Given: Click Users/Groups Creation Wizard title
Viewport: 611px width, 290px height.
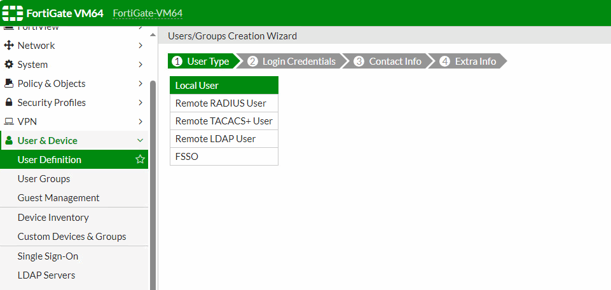Looking at the screenshot, I should [x=232, y=36].
